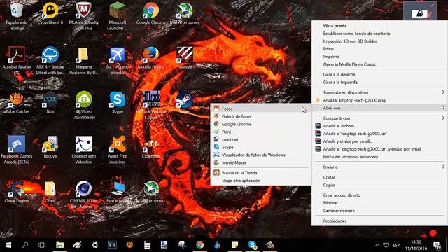Screen dimensions: 448x252
Task: Select the aTube Catcher desktop icon
Action: pos(17,103)
